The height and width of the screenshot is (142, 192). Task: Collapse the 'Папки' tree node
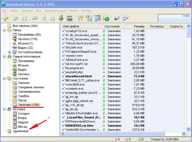click(x=4, y=30)
